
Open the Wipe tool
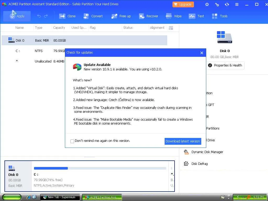[x=174, y=16]
